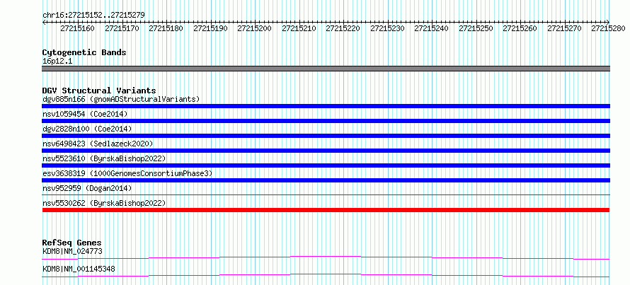
Task: Click ruler position 27215170
Action: (x=122, y=28)
